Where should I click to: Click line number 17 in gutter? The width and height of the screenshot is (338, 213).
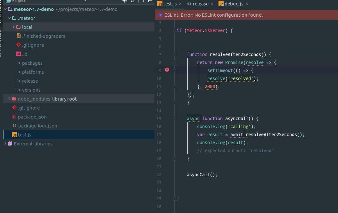tap(159, 135)
